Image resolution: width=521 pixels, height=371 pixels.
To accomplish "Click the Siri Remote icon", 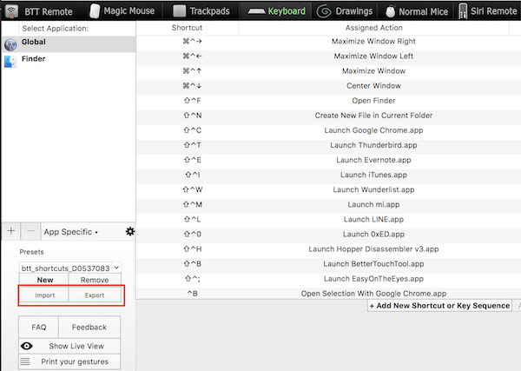I will 463,11.
